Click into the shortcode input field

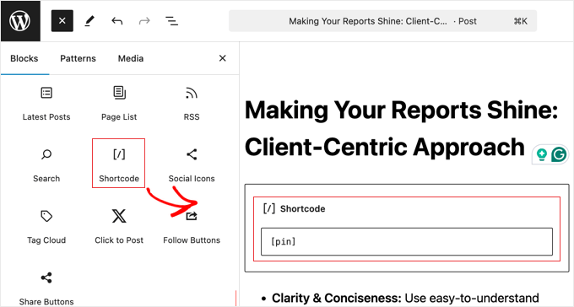click(x=407, y=241)
